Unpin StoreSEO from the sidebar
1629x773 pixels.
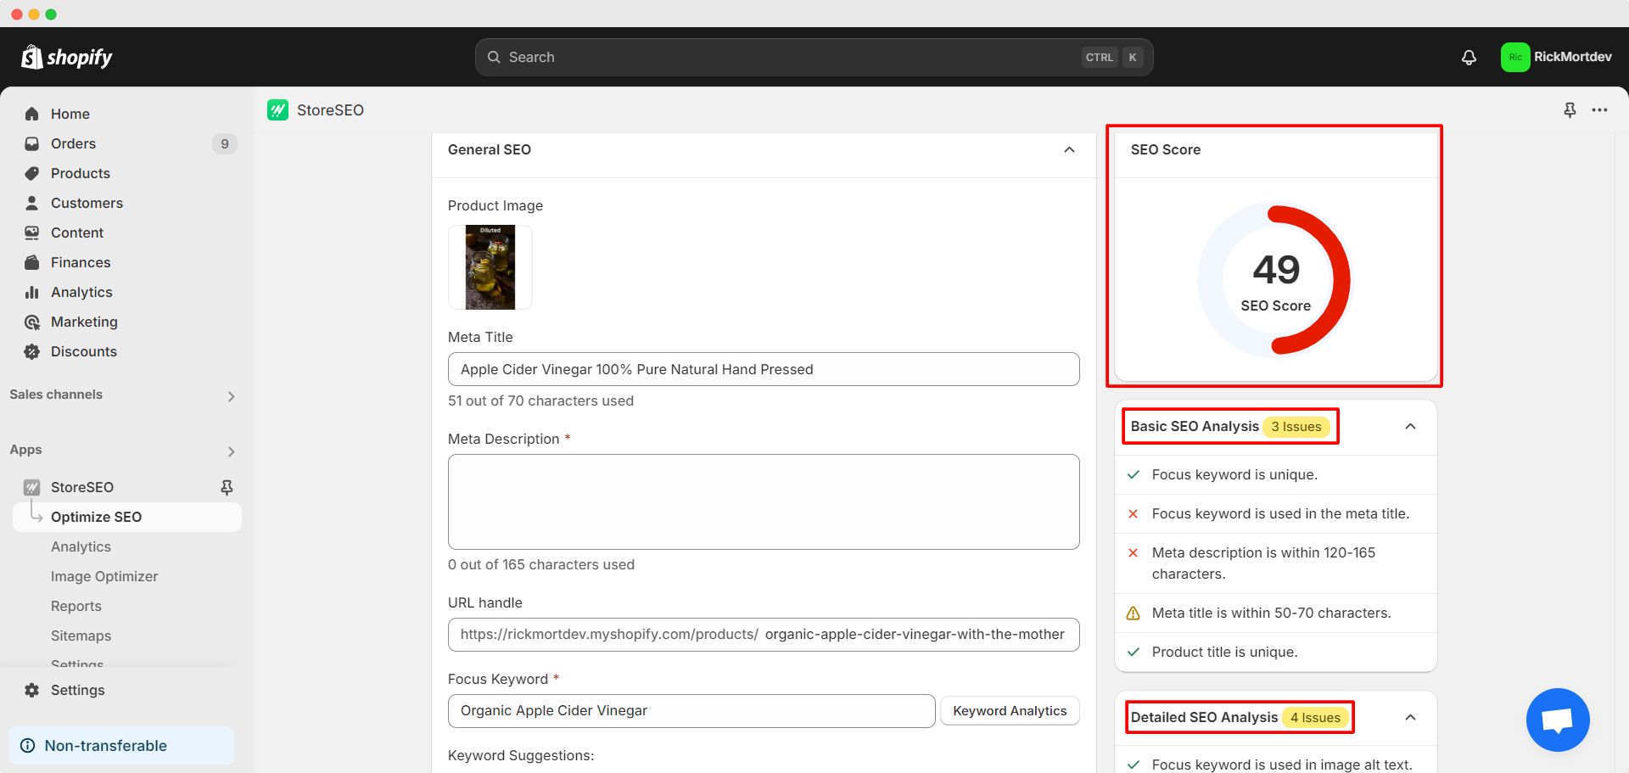click(227, 487)
